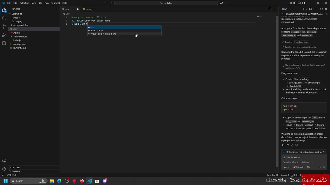Viewport: 330px width, 185px height.
Task: Open remote window indicator in status bar
Action: point(3,175)
